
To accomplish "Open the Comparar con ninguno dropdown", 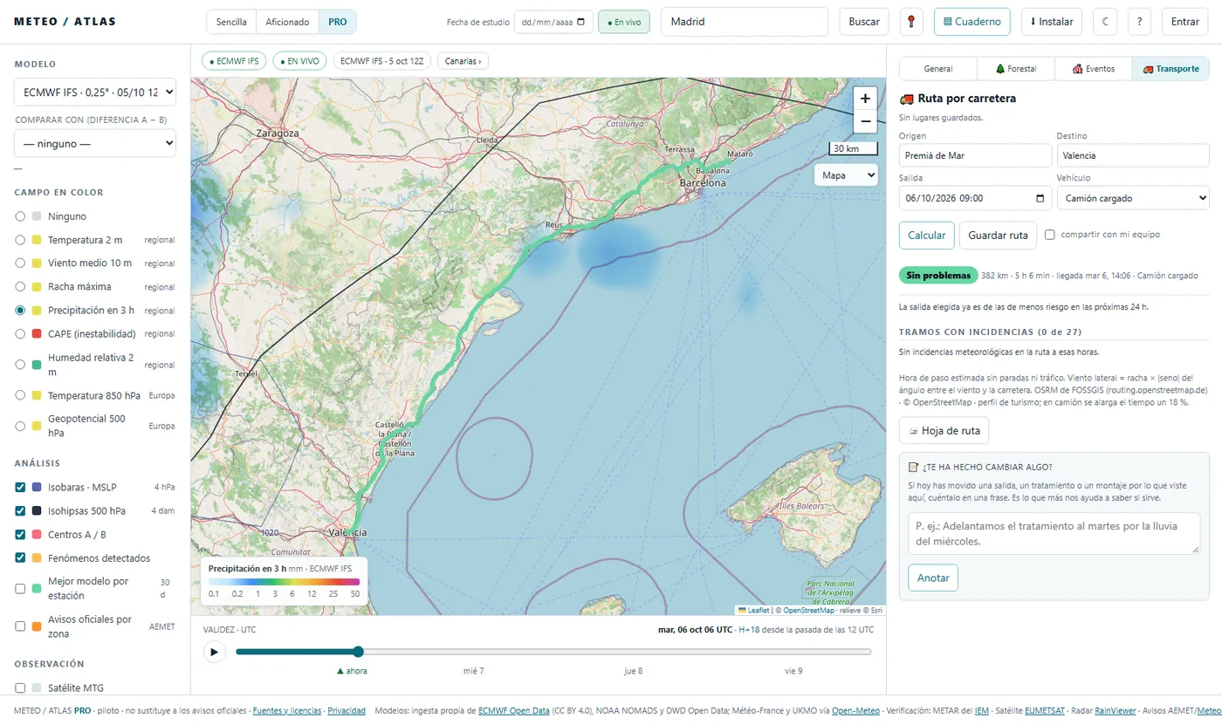I will coord(95,143).
